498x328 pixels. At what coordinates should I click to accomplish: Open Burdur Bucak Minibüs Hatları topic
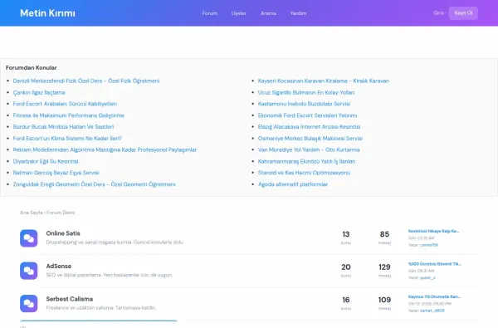point(63,126)
